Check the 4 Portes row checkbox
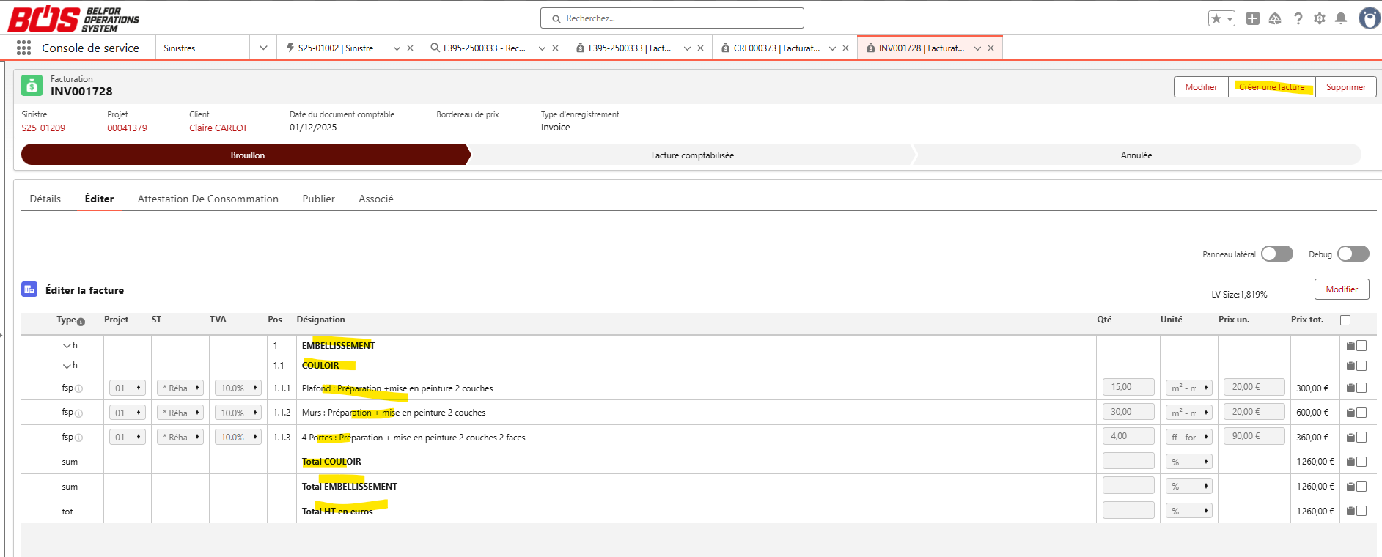 tap(1361, 438)
